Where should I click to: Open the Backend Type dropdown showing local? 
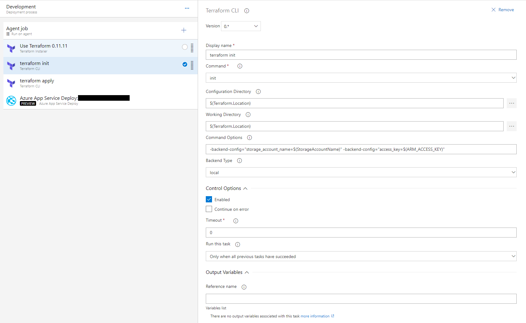click(x=361, y=172)
